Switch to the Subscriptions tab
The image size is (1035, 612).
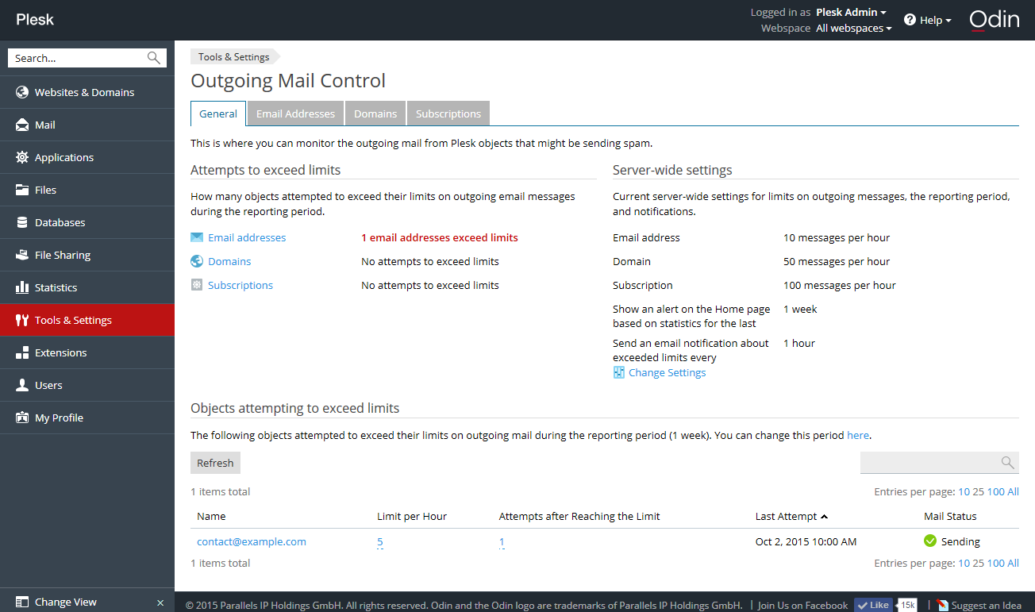click(448, 114)
